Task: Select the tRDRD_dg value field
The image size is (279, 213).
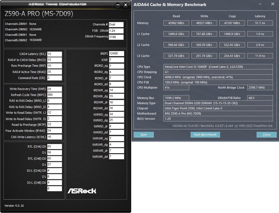Action: click(x=117, y=72)
